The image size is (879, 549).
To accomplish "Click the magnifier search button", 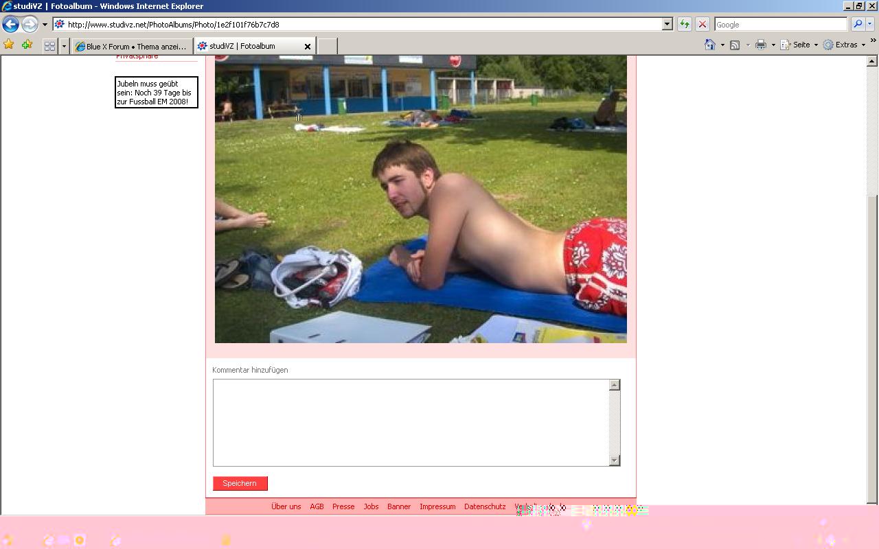I will coord(857,25).
